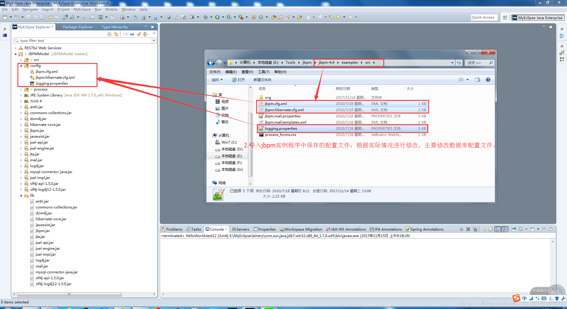Click the camera capture toolbar icon
The width and height of the screenshot is (567, 309).
tap(192, 17)
